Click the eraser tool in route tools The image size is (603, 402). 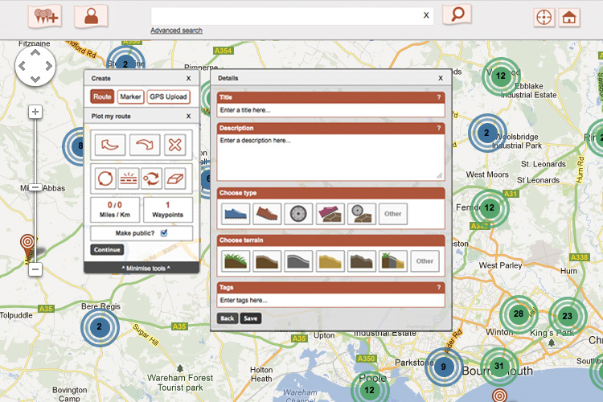pos(176,177)
